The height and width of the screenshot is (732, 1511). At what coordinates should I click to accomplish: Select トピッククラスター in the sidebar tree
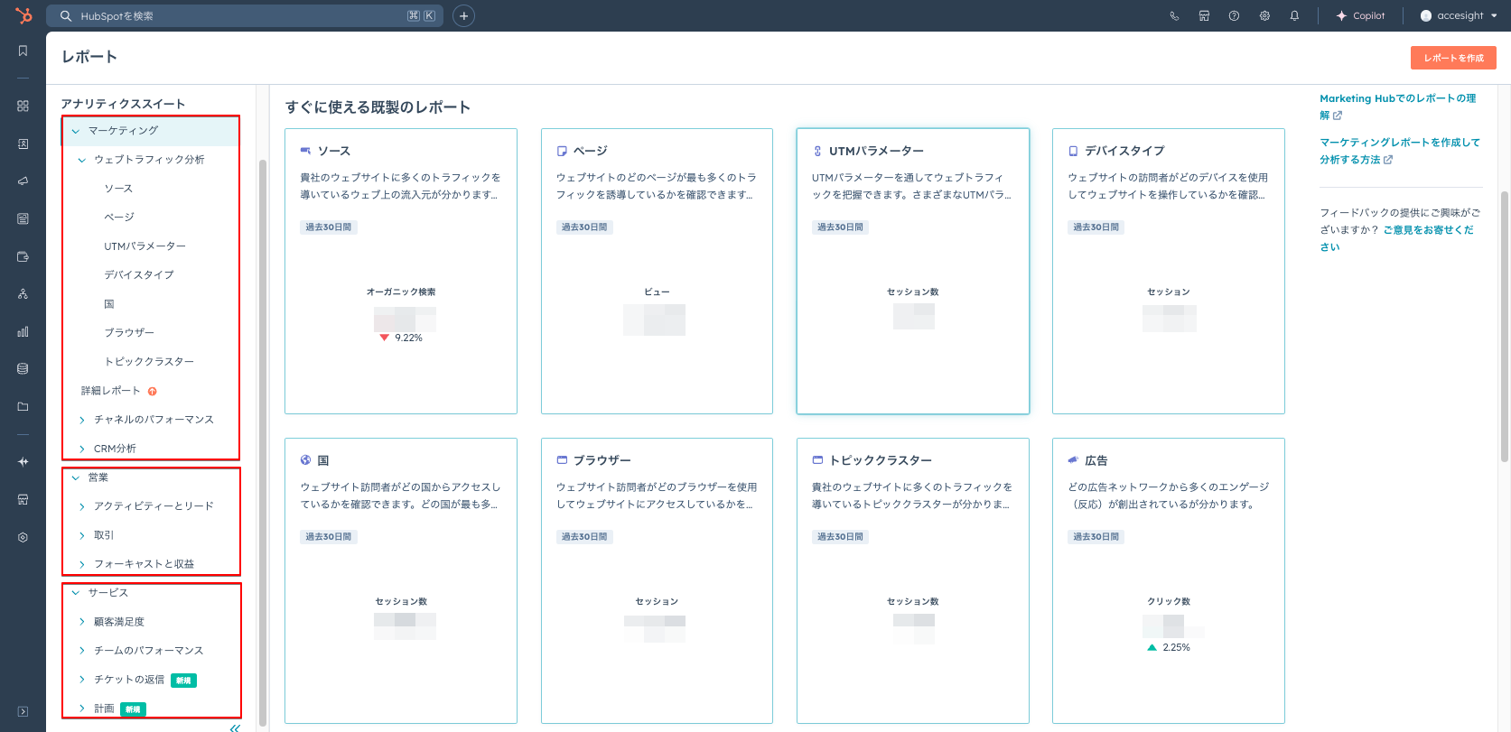pyautogui.click(x=149, y=362)
